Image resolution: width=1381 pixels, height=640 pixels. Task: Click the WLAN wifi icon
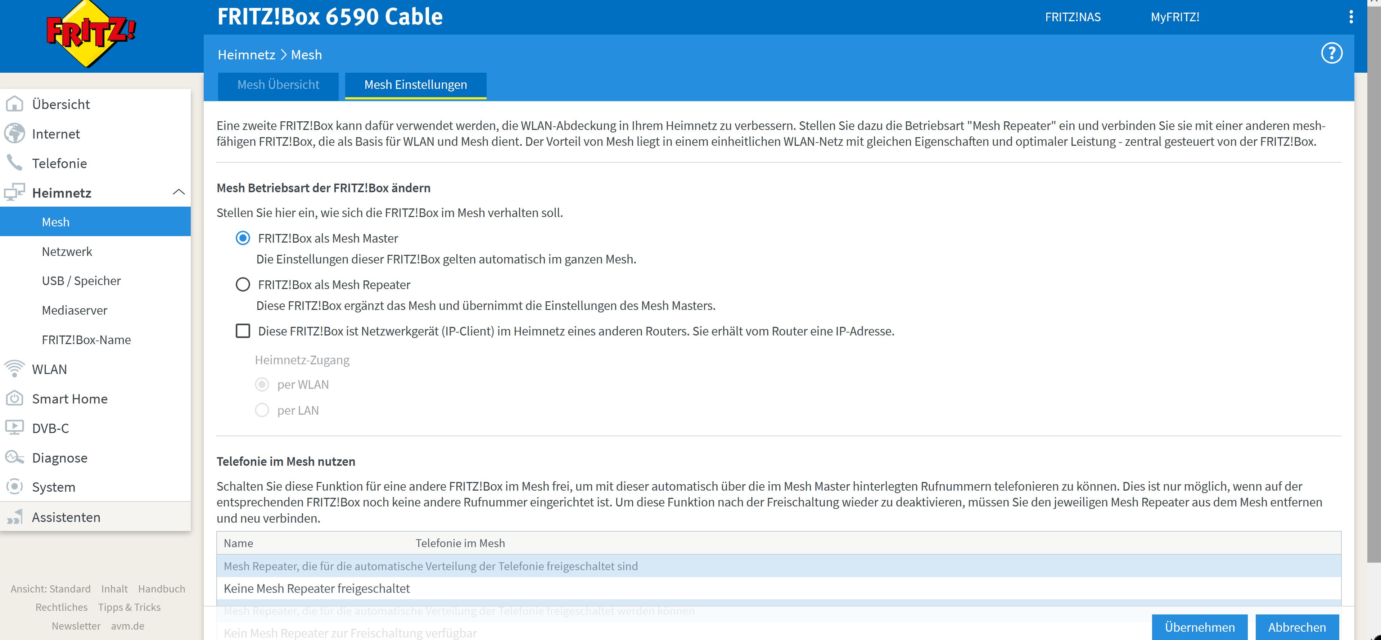pos(14,369)
